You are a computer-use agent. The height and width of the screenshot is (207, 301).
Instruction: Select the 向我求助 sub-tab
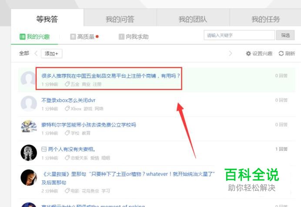click(x=134, y=36)
